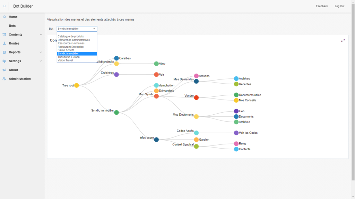The image size is (355, 199).
Task: Expand the Contents submenu chevron
Action: point(41,35)
